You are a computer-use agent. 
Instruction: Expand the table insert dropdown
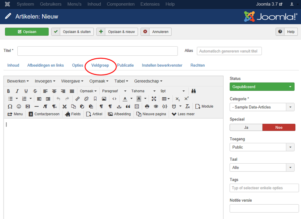[166, 99]
